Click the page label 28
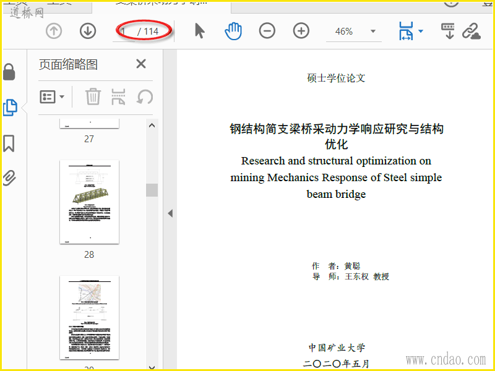 pos(89,255)
